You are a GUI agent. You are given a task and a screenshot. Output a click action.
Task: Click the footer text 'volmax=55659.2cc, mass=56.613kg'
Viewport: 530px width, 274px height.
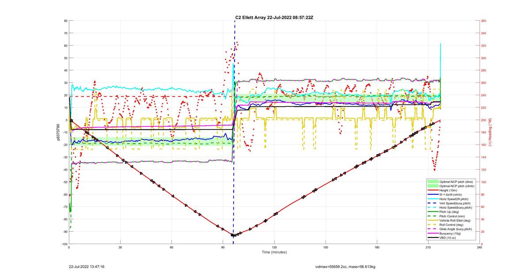(x=345, y=267)
